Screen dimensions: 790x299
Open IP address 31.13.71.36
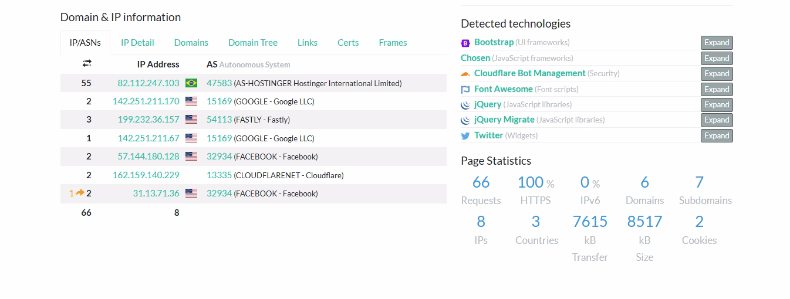(x=156, y=193)
